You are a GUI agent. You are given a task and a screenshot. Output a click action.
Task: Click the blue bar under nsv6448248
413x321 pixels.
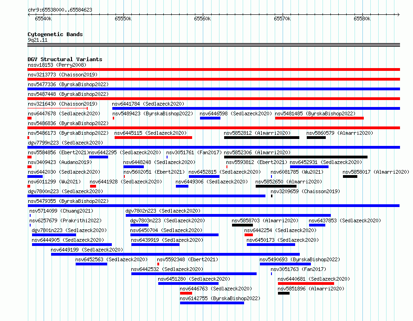(134, 167)
